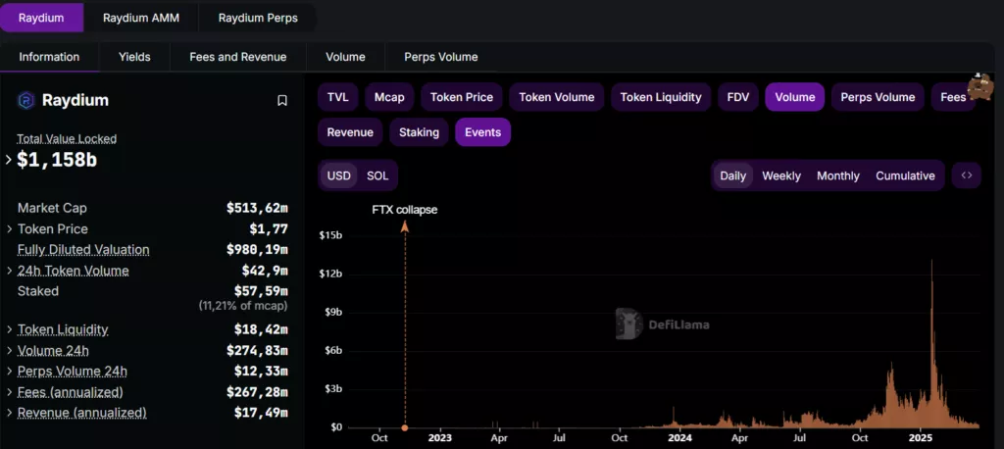Switch chart denomination to USD
The height and width of the screenshot is (449, 1004).
(x=338, y=175)
